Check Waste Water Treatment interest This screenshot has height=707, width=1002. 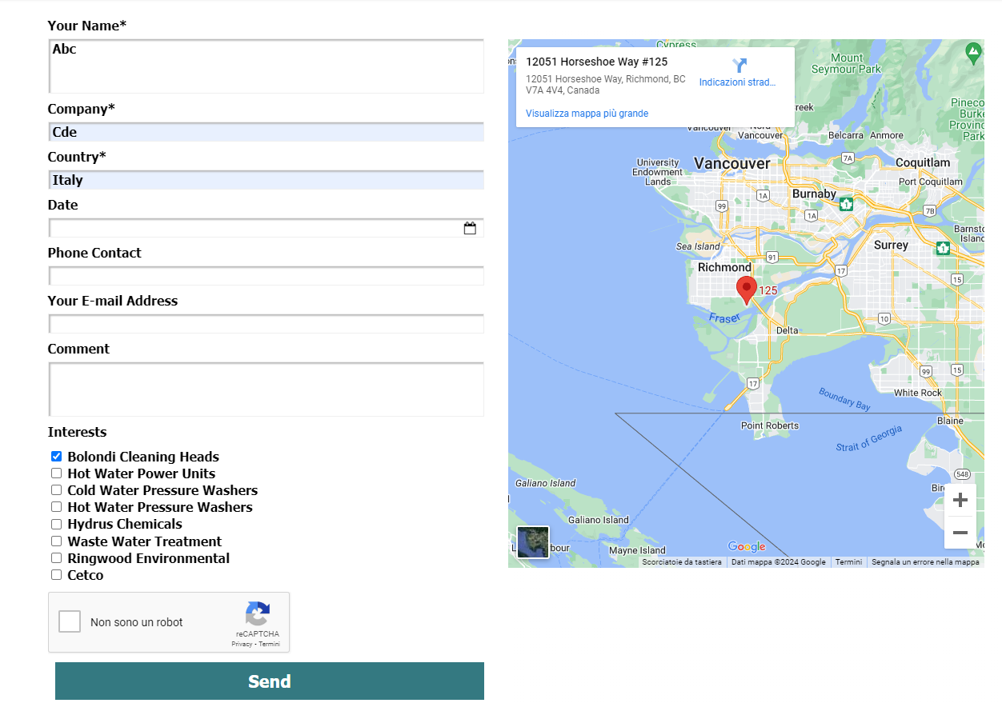coord(56,541)
